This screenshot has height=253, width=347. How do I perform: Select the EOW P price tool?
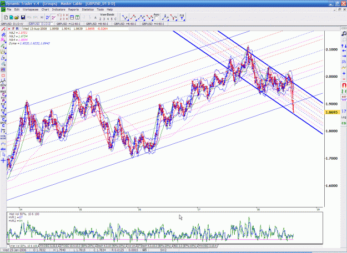3,87
